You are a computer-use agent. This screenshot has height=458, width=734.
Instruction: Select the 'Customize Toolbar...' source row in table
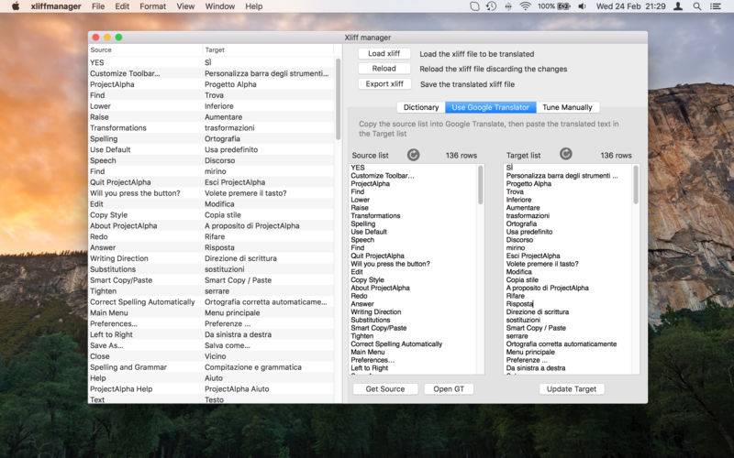pyautogui.click(x=125, y=73)
